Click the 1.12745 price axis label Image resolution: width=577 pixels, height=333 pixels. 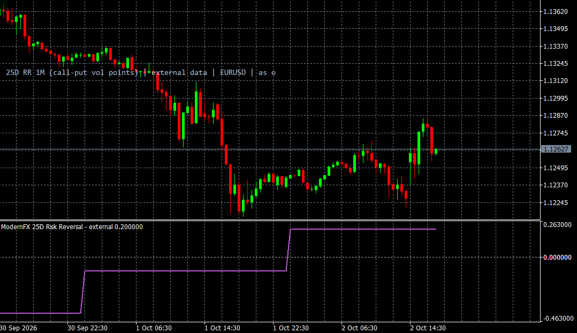556,133
